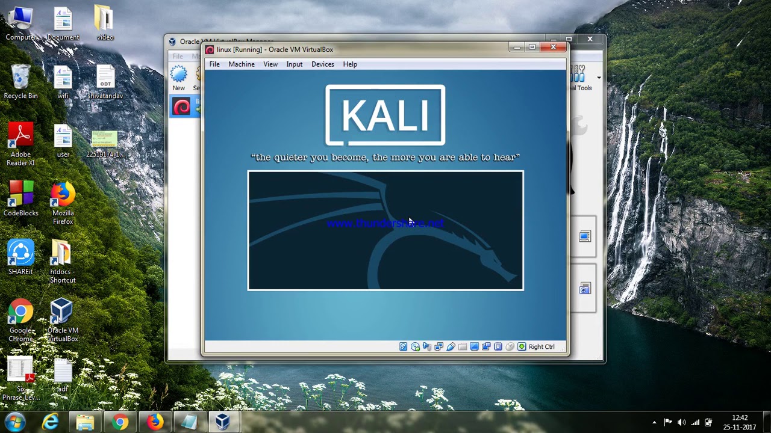Click the Right Ctrl host key label
Screen dimensions: 771x433
click(542, 346)
